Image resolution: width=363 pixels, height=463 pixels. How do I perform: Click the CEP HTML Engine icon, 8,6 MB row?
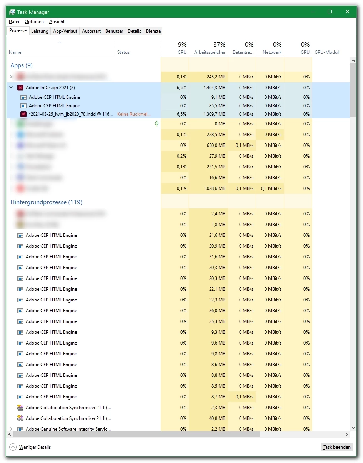pyautogui.click(x=20, y=365)
